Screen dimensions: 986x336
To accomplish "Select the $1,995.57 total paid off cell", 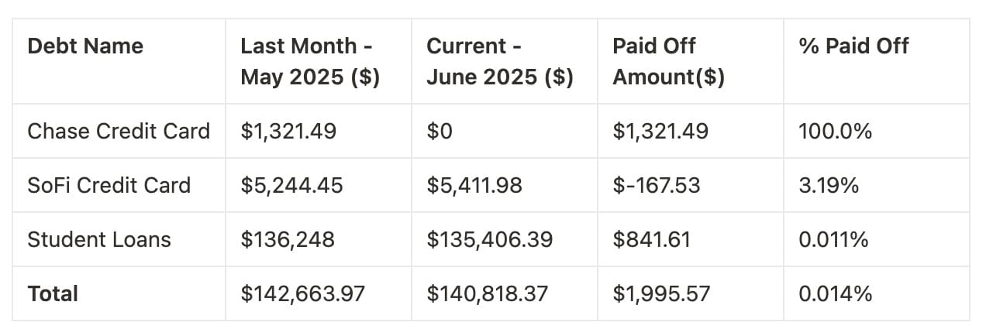I will click(661, 294).
